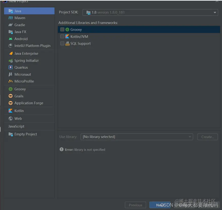
Task: Click the Java Enterprise flame icon
Action: pyautogui.click(x=11, y=53)
